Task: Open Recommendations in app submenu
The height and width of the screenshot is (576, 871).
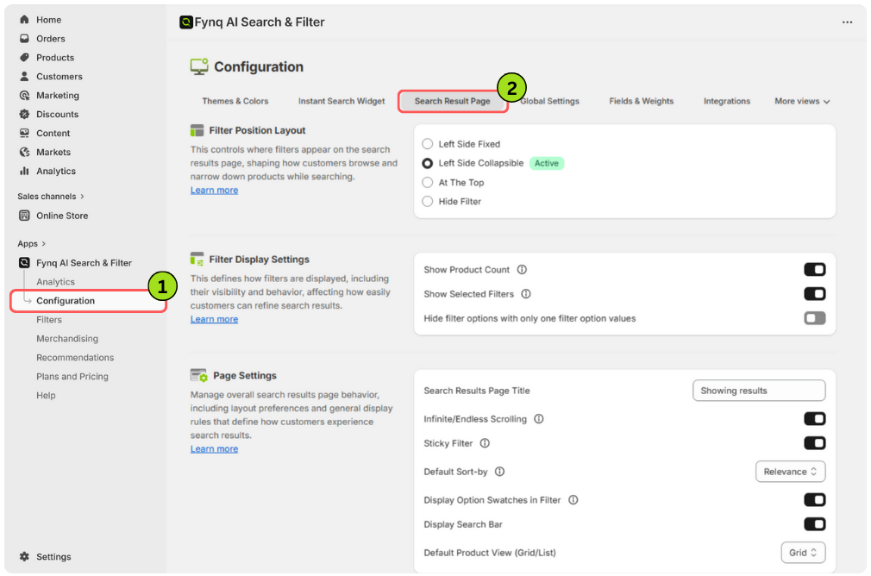Action: point(75,357)
